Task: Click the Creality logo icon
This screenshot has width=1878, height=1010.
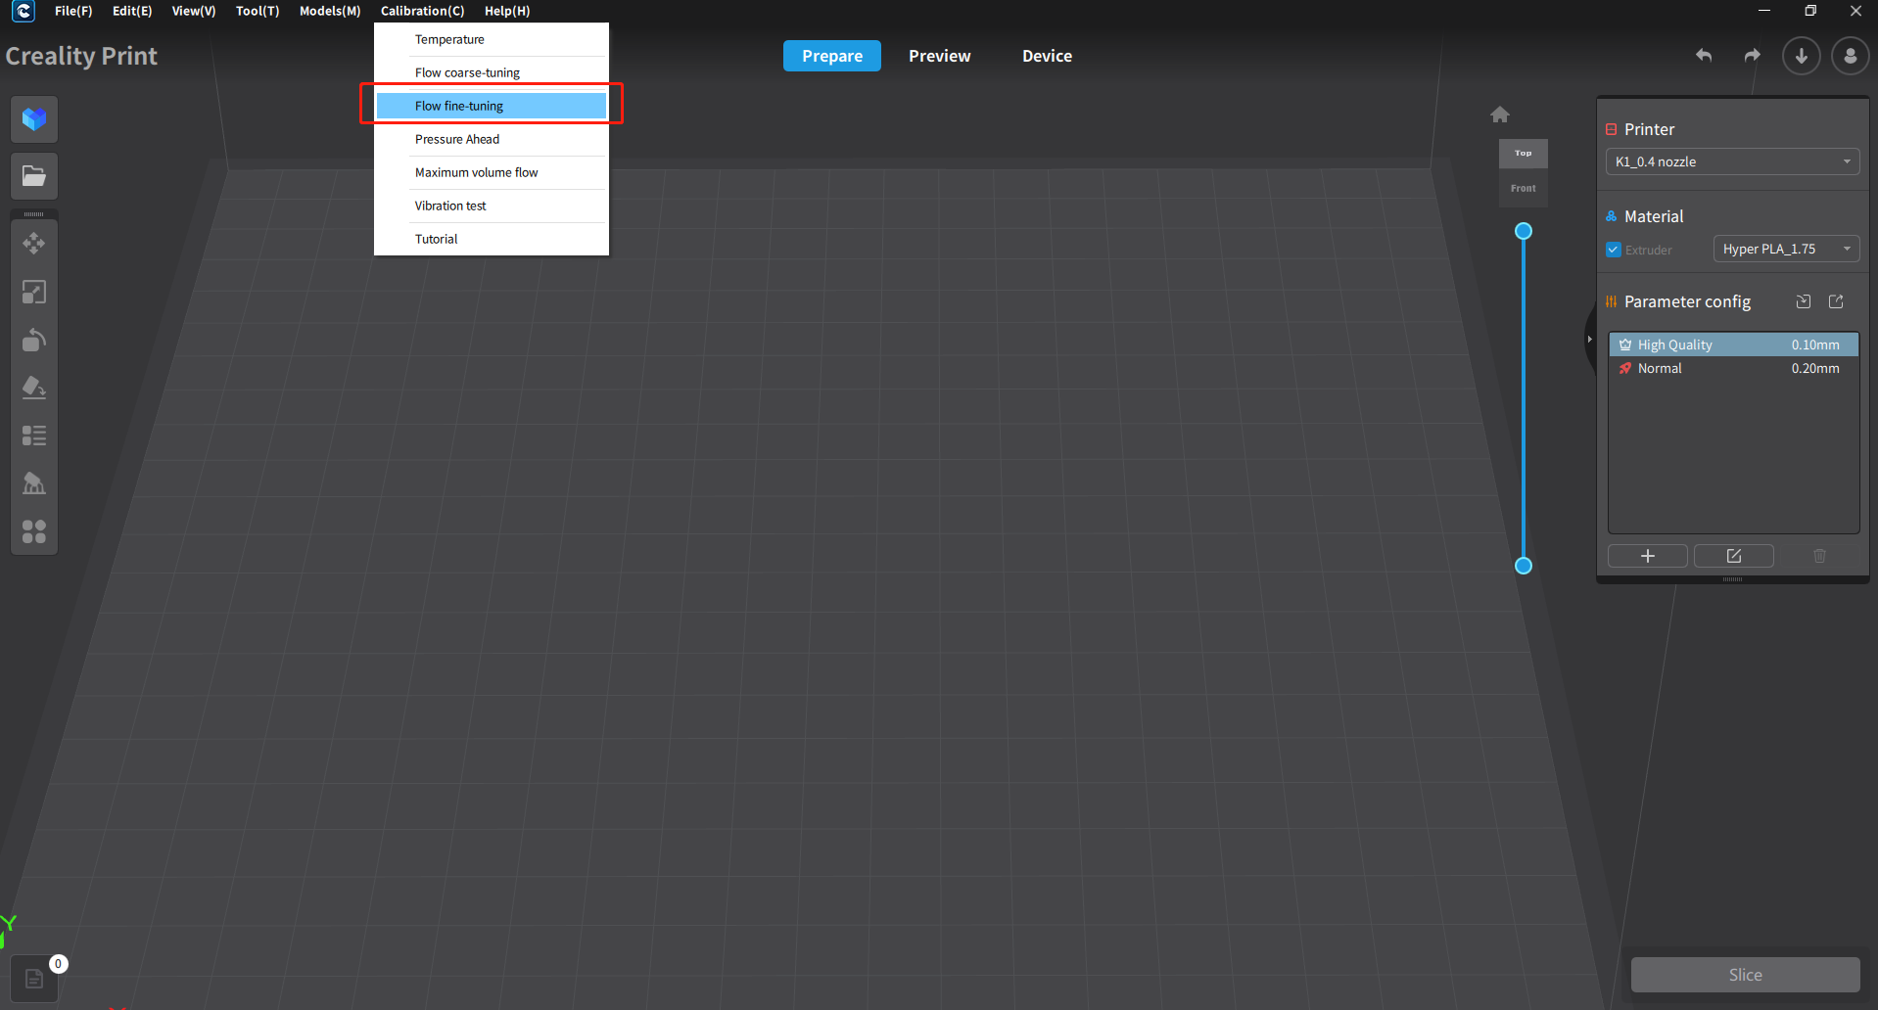Action: [23, 11]
